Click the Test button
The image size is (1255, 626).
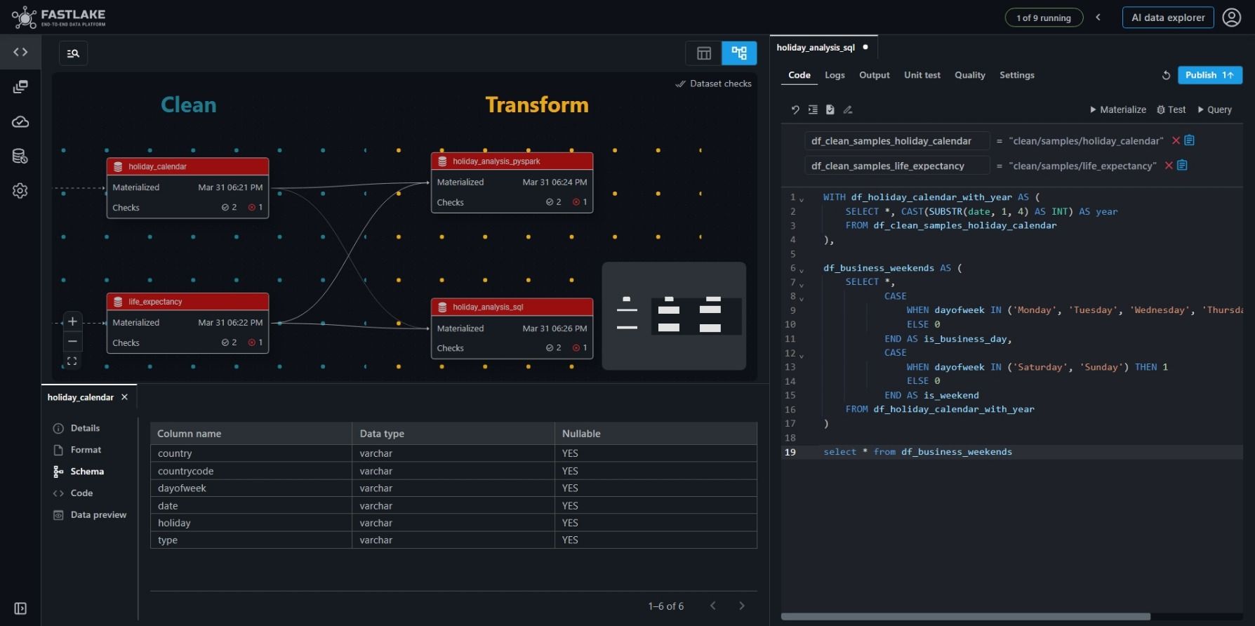1171,109
